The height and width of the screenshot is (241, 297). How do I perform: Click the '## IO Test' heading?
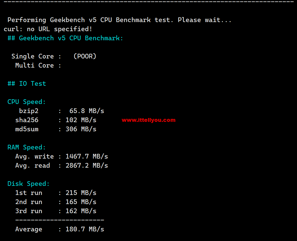pyautogui.click(x=27, y=84)
